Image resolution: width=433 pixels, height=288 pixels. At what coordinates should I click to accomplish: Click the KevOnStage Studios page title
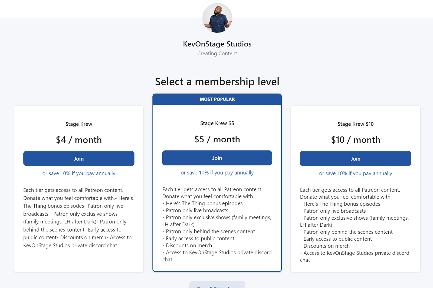pos(217,44)
